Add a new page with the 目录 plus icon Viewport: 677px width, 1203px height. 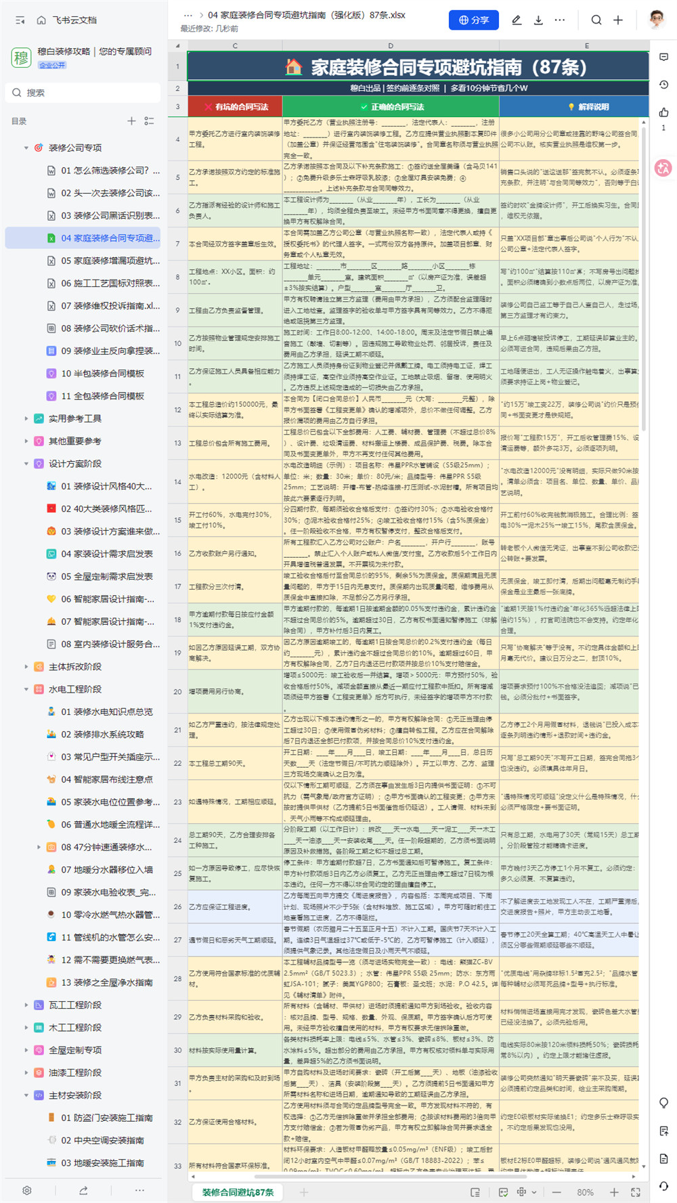coord(131,121)
